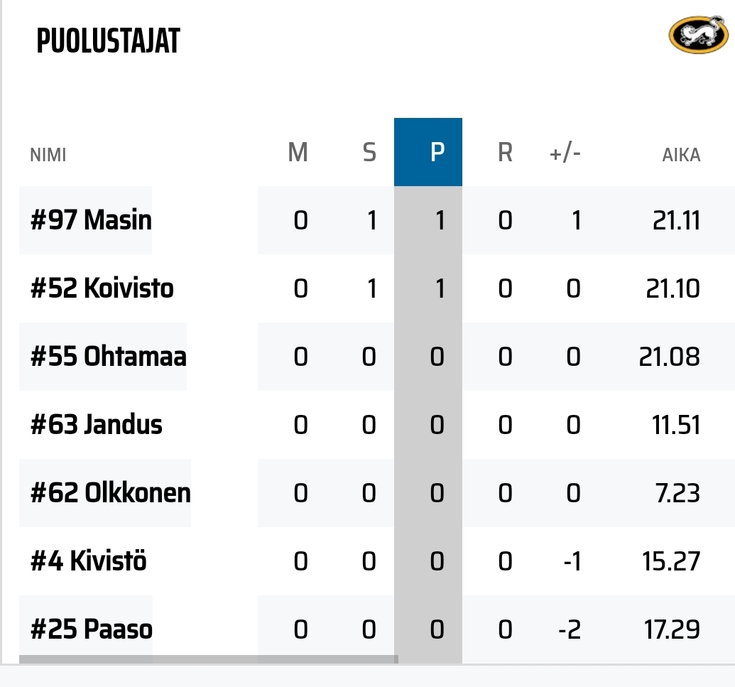
Task: Open player #25 Paaso
Action: tap(92, 629)
